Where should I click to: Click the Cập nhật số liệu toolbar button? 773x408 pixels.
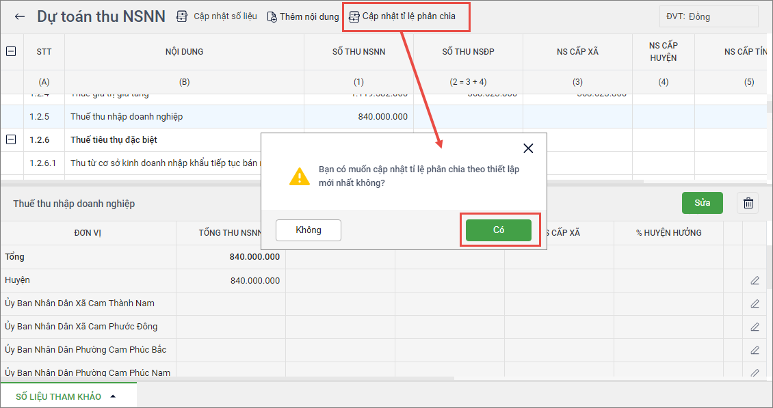pyautogui.click(x=217, y=16)
